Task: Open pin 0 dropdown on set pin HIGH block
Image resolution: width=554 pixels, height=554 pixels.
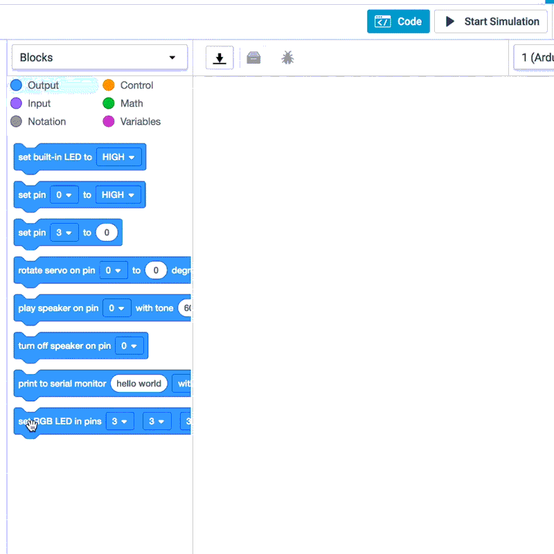Action: click(x=64, y=195)
